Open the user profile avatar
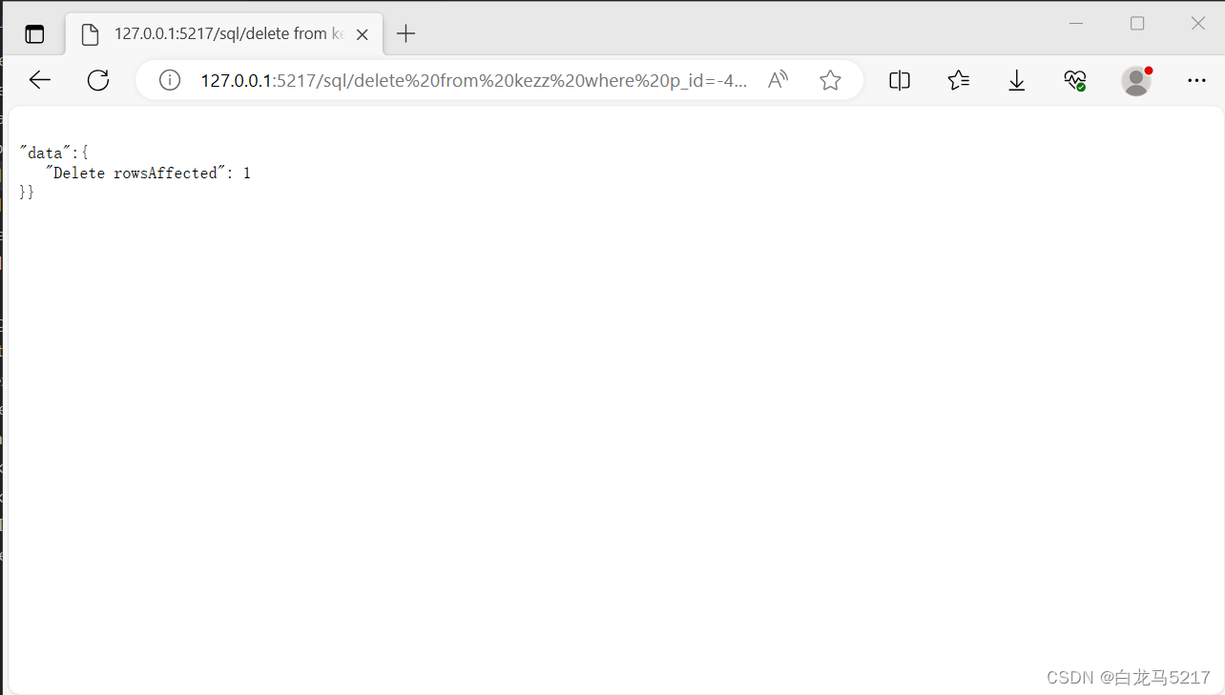This screenshot has height=695, width=1225. pos(1136,80)
